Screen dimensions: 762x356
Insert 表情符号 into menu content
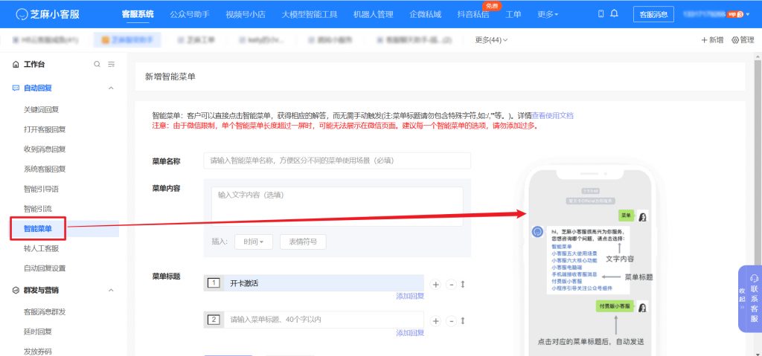pyautogui.click(x=303, y=242)
